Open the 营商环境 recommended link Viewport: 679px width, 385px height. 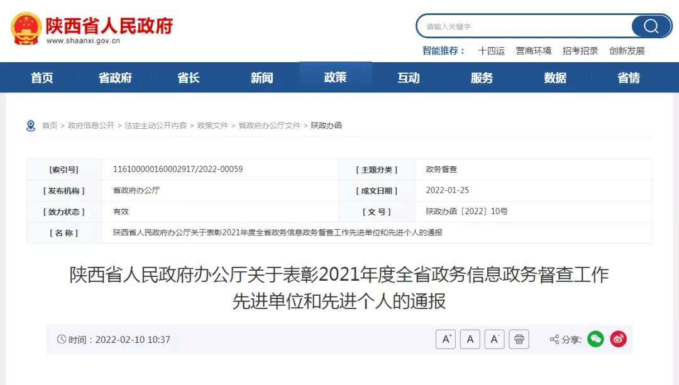point(533,51)
